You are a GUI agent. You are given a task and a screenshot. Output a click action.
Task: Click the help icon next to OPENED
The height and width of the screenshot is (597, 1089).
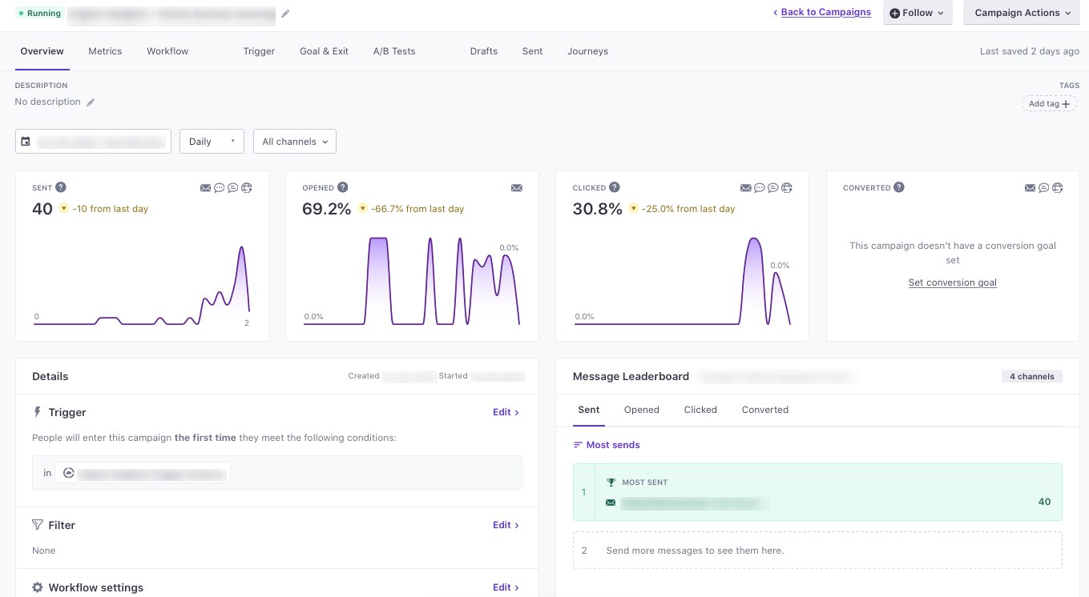click(343, 187)
